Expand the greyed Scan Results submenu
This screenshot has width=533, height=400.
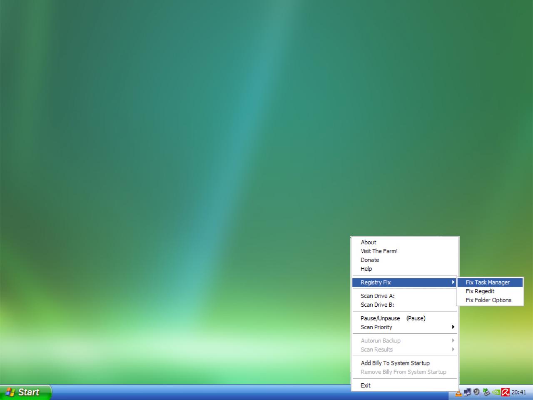tap(404, 350)
